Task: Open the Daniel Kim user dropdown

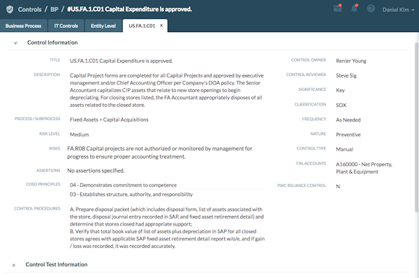Action: pyautogui.click(x=398, y=10)
